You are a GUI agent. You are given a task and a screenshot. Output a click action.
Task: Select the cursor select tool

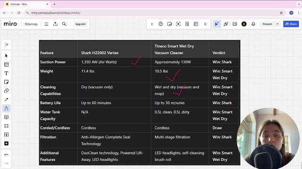6,56
